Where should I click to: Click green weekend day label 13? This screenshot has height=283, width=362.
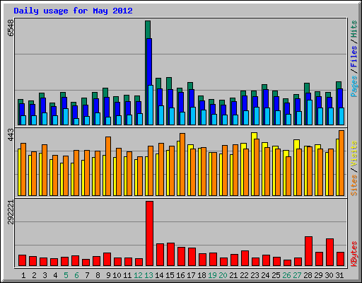click(x=148, y=275)
